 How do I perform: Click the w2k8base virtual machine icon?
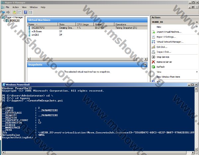(29, 31)
